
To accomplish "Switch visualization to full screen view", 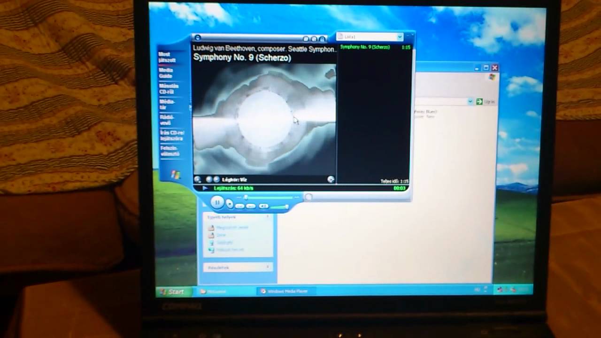I will pos(331,179).
